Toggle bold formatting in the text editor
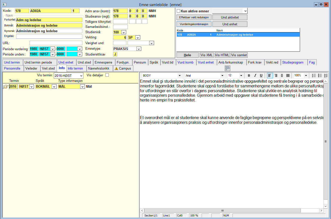The width and height of the screenshot is (331, 219). pyautogui.click(x=249, y=76)
